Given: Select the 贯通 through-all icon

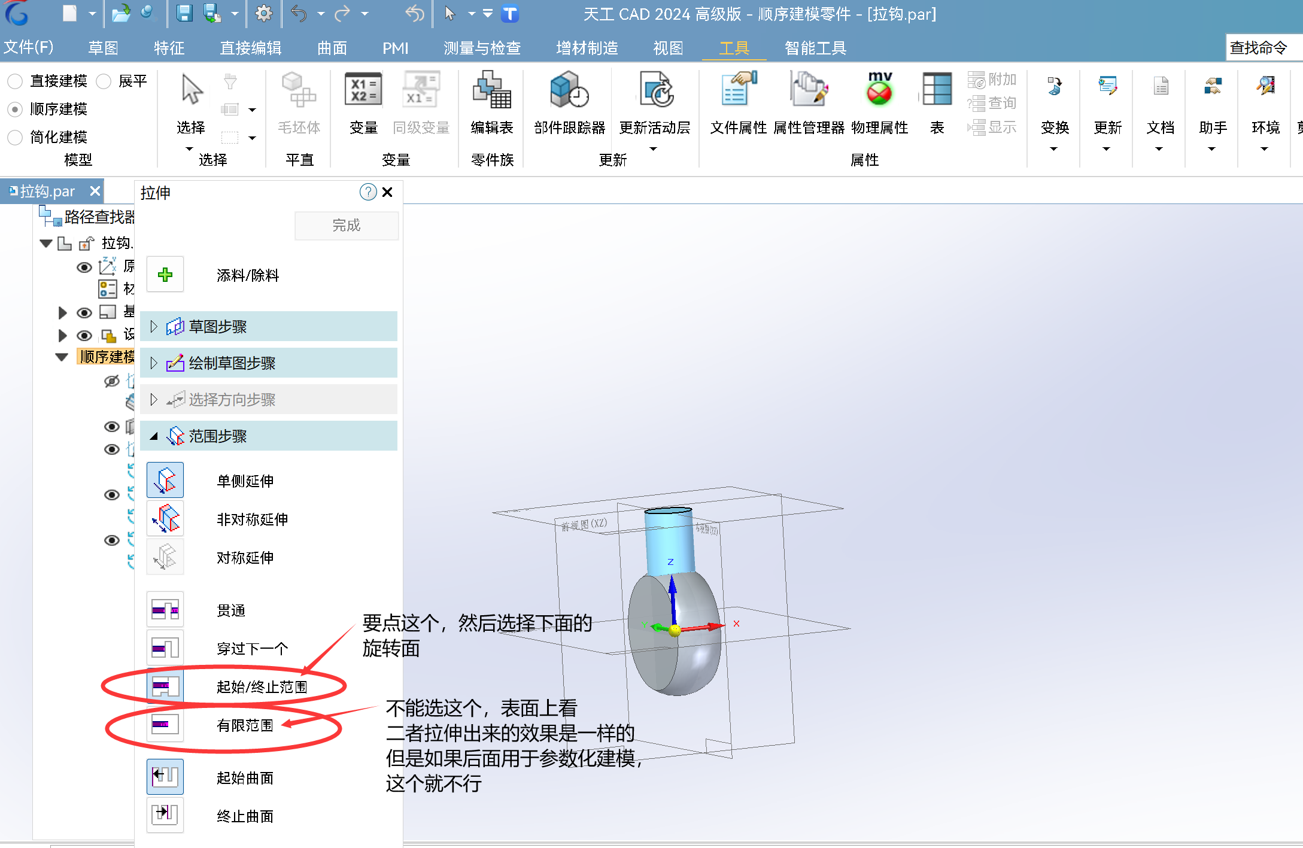Looking at the screenshot, I should (165, 610).
